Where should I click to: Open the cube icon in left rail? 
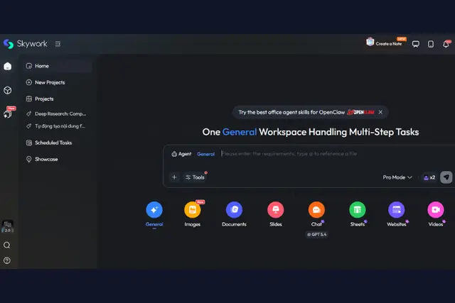(x=8, y=90)
